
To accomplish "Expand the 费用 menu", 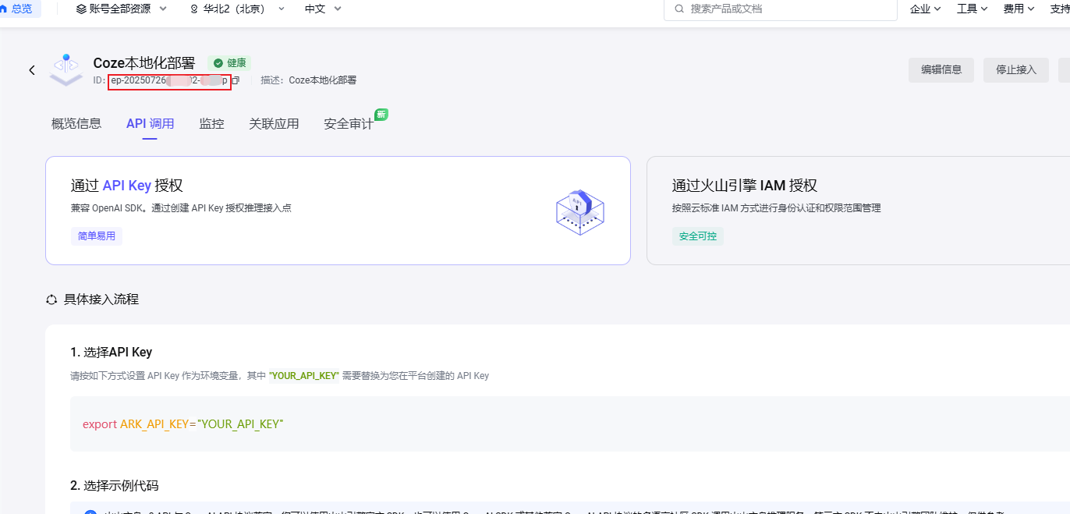I will coord(1019,9).
